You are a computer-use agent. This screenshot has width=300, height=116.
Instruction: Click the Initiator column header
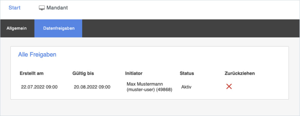[134, 73]
